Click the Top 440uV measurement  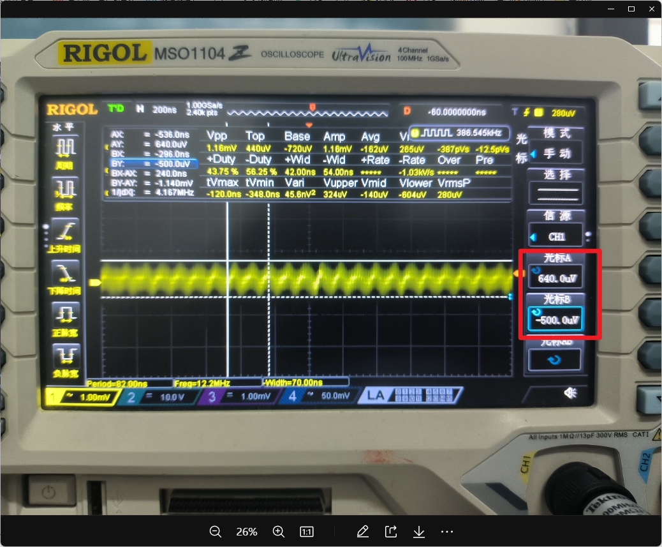pyautogui.click(x=258, y=142)
